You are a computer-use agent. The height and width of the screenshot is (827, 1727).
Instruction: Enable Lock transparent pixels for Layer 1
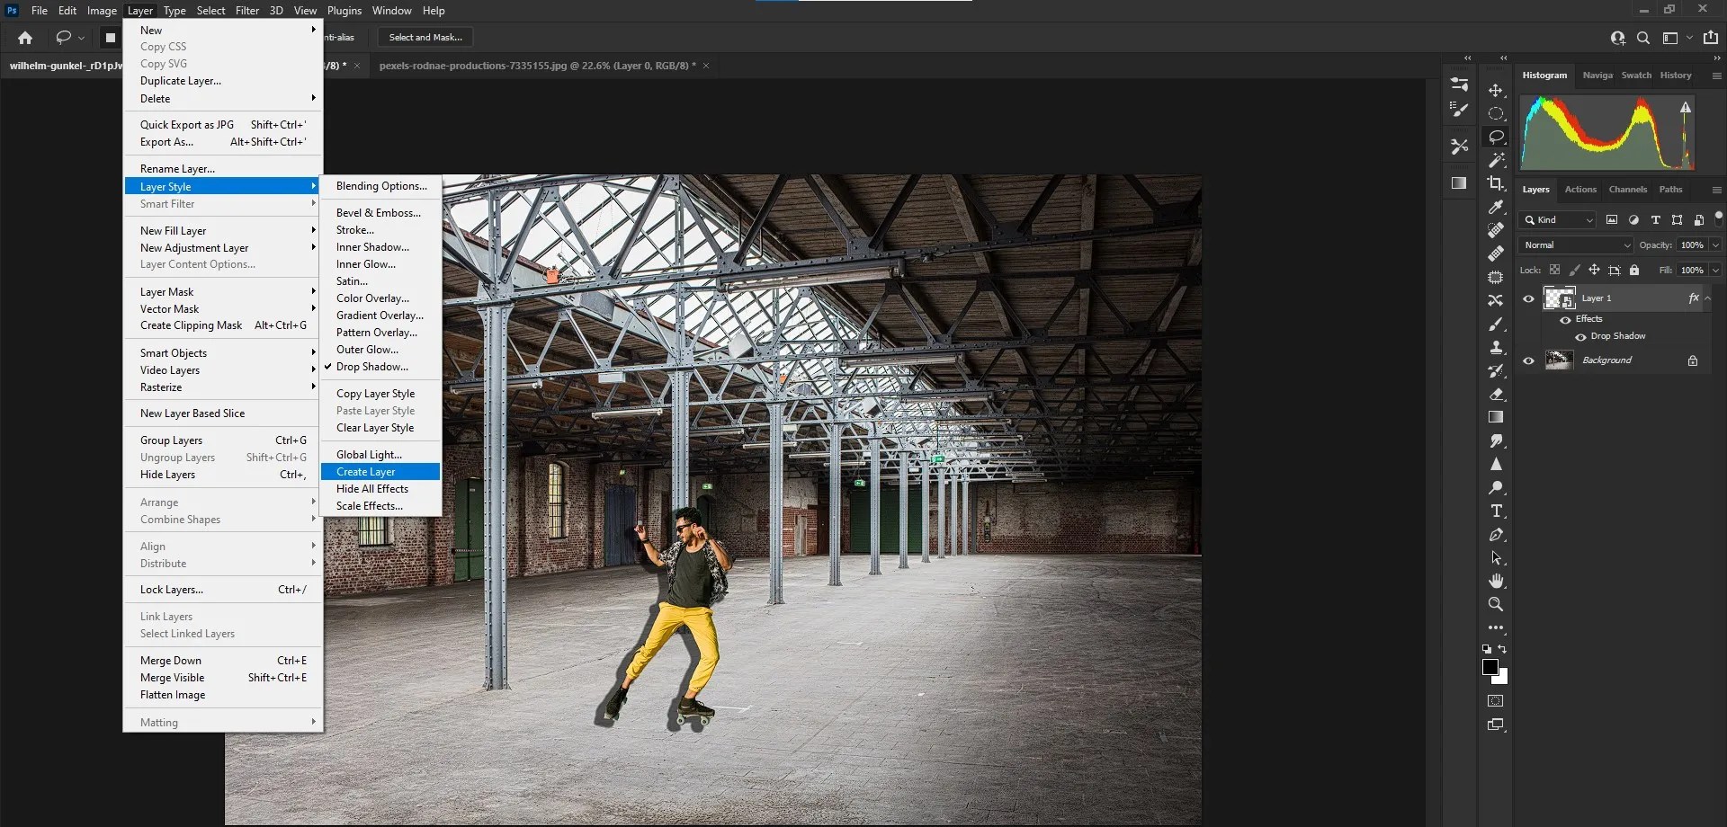pyautogui.click(x=1554, y=271)
